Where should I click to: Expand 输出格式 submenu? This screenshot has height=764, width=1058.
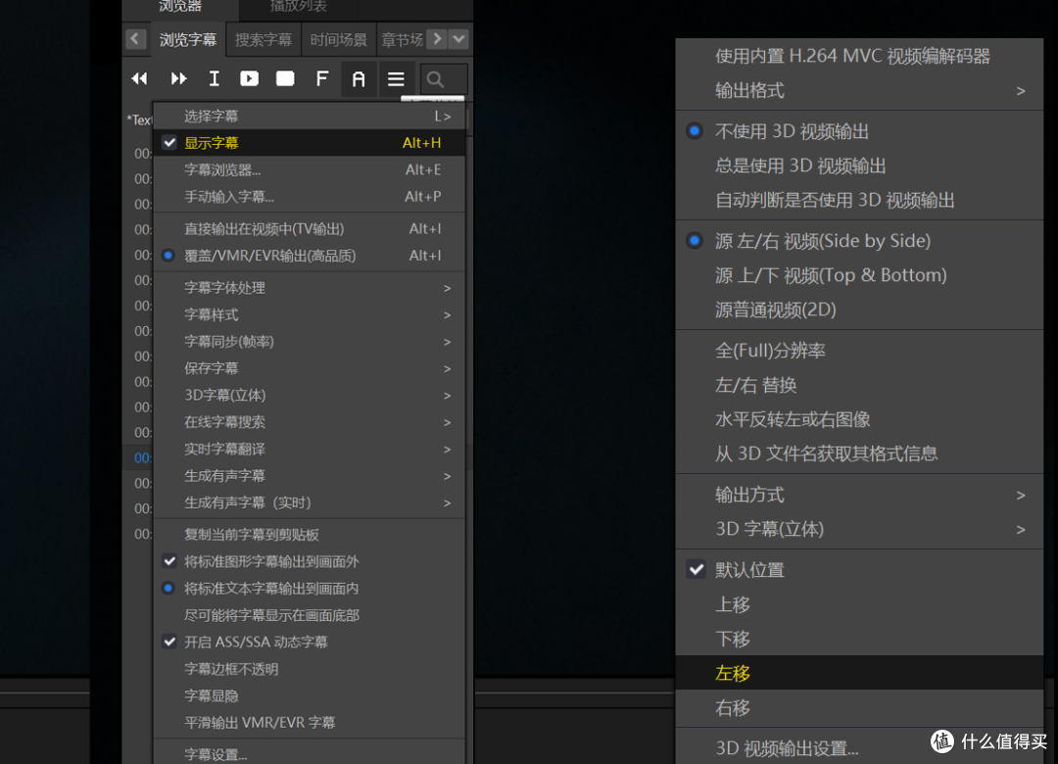click(860, 90)
